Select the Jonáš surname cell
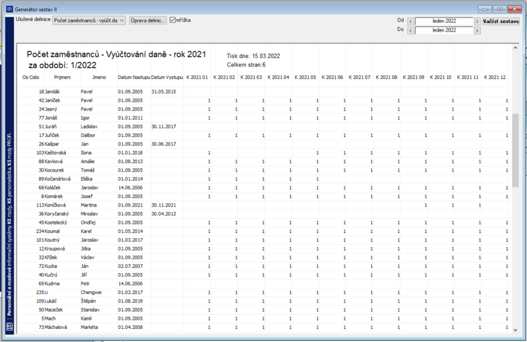This screenshot has width=527, height=342. click(x=51, y=118)
